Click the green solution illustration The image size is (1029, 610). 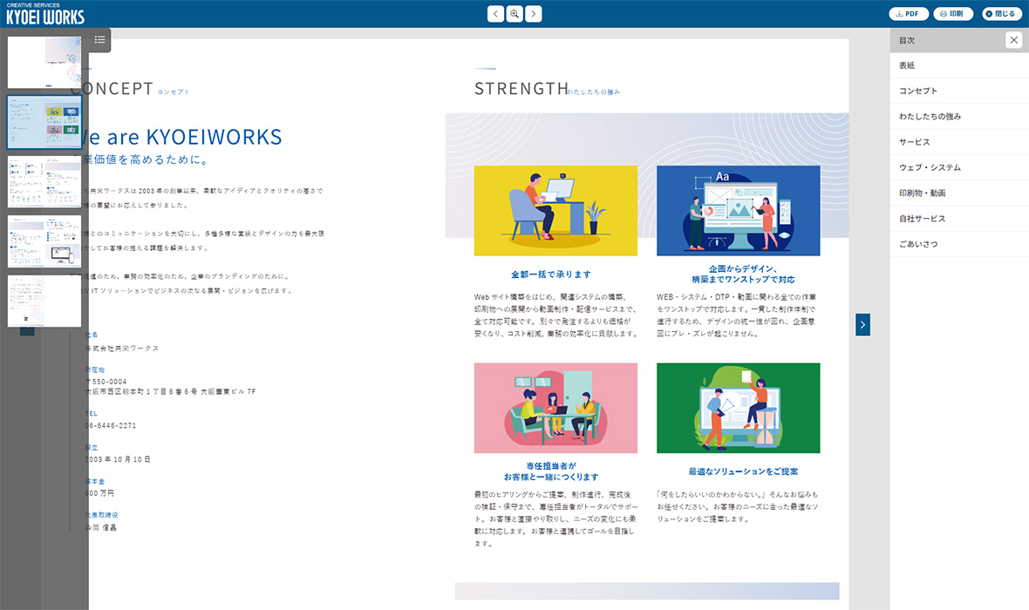[739, 408]
